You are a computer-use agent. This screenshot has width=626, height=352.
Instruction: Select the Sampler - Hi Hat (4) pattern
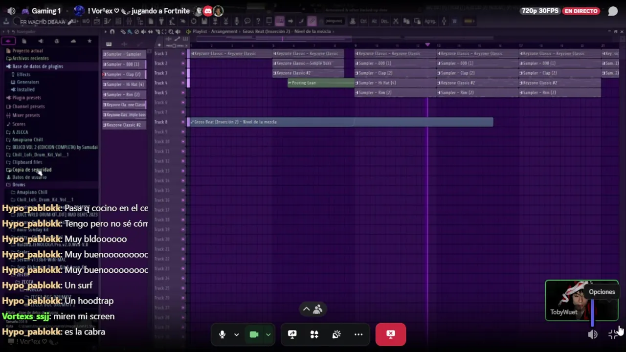click(124, 85)
